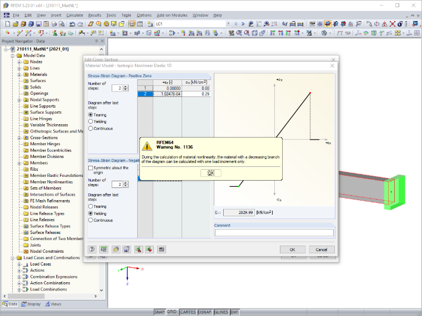Select Tearing in Positive Zone section

coord(91,115)
